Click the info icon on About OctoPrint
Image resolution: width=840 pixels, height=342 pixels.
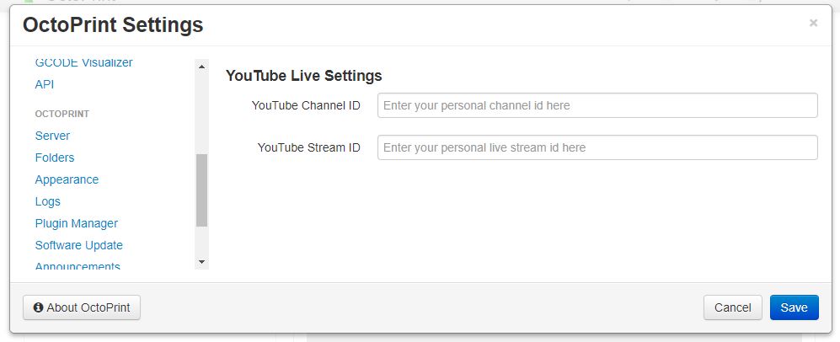38,307
